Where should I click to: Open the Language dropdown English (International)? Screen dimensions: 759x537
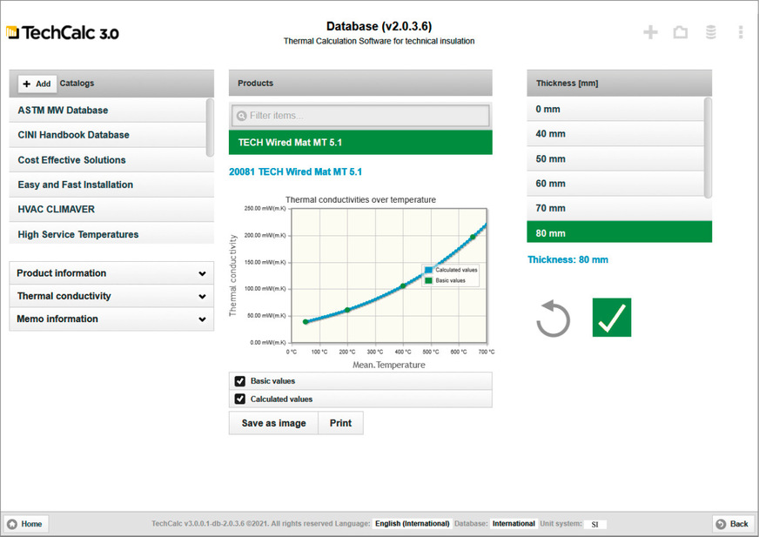coord(412,523)
